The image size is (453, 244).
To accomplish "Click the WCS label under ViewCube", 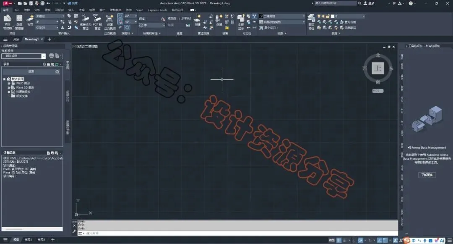I will pos(377,91).
